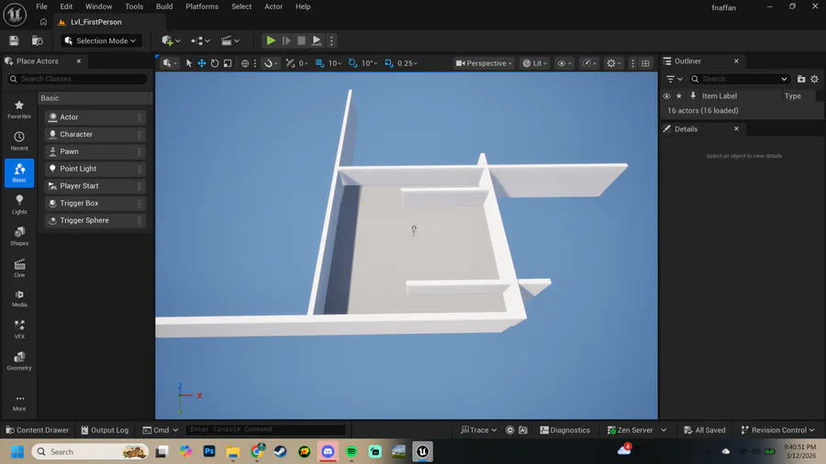This screenshot has width=826, height=464.
Task: Toggle the Outliner visibility eye column
Action: coord(666,96)
